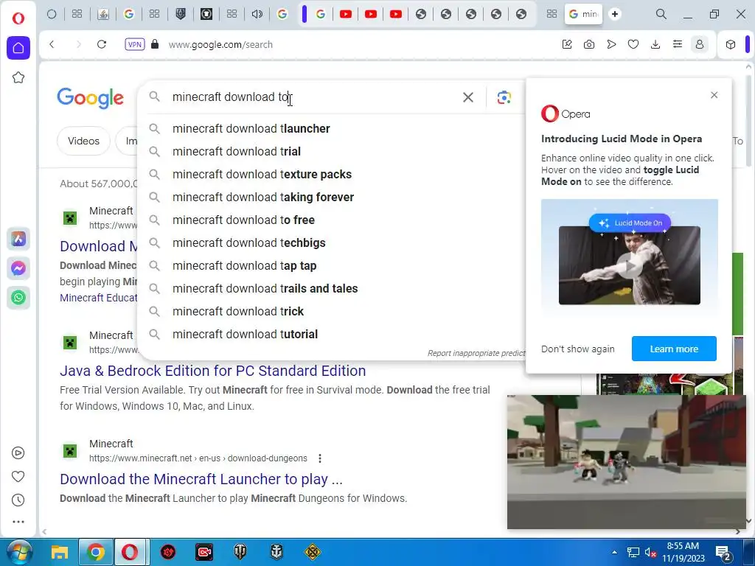Image resolution: width=755 pixels, height=566 pixels.
Task: Select suggestion 'minecraft download to free'
Action: 333,220
